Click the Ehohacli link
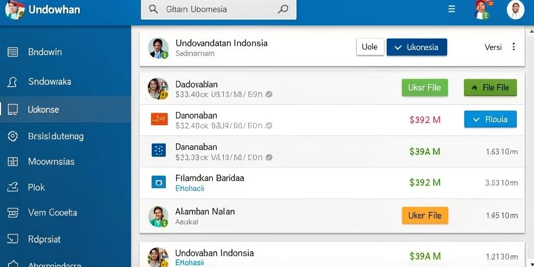534x267 pixels. [189, 188]
